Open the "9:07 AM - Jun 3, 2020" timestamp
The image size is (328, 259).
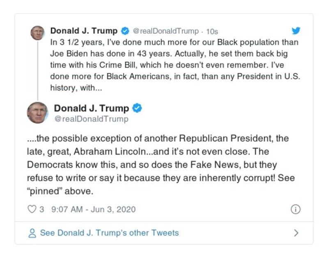(x=93, y=209)
